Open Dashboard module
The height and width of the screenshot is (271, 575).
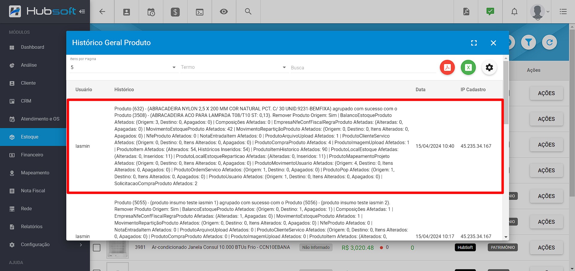(x=33, y=47)
